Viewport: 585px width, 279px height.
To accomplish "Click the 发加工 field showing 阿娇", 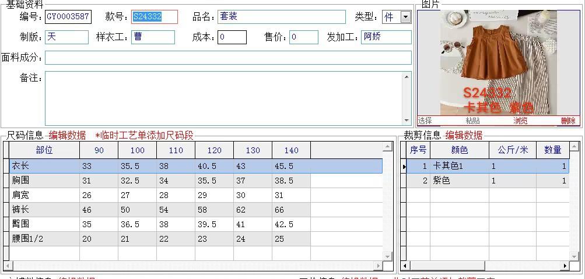I will 386,37.
